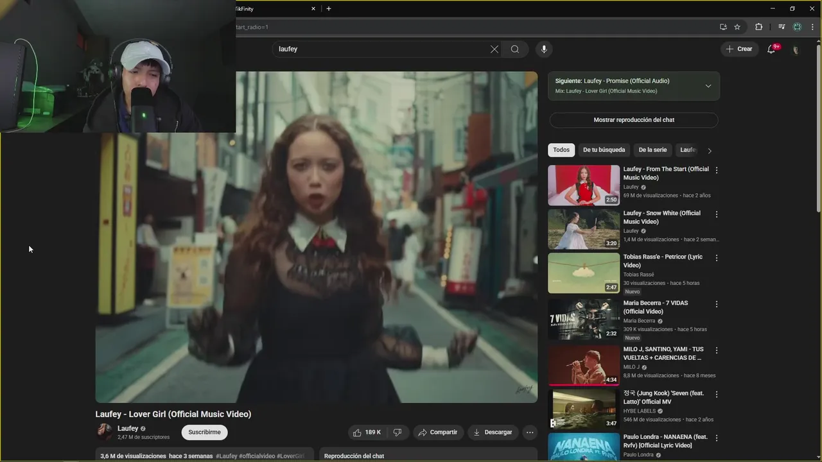Open the Chrome extensions puzzle icon

tap(758, 27)
